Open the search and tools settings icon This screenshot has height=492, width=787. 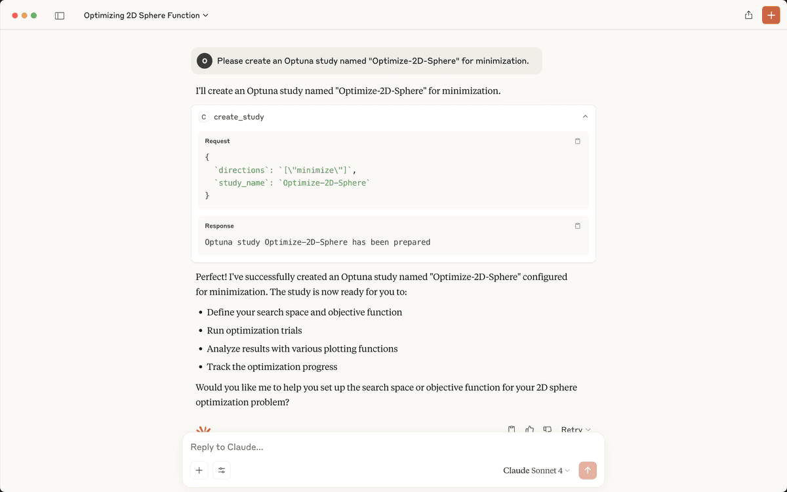pyautogui.click(x=222, y=470)
